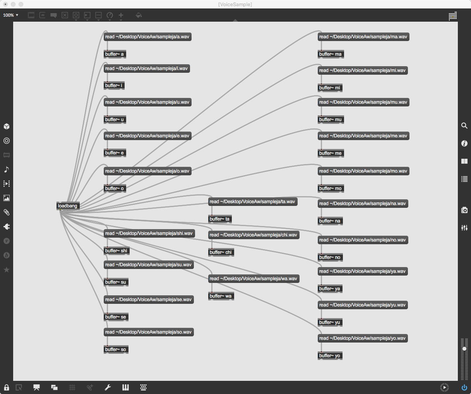
Task: Open the plug-ins browser icon
Action: pos(7,227)
